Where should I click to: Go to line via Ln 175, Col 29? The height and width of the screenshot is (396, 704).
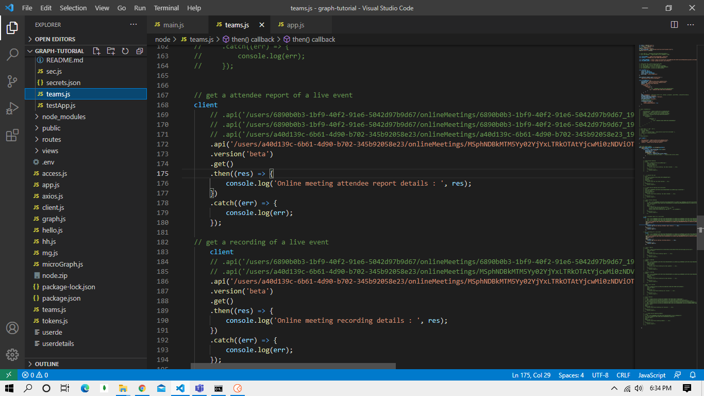pyautogui.click(x=531, y=375)
